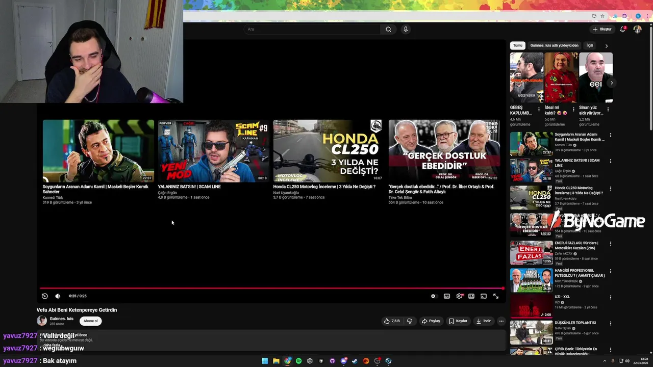This screenshot has height=367, width=653.
Task: Open options menu for the 'İdeal mi kaldı?' short
Action: pyautogui.click(x=573, y=109)
